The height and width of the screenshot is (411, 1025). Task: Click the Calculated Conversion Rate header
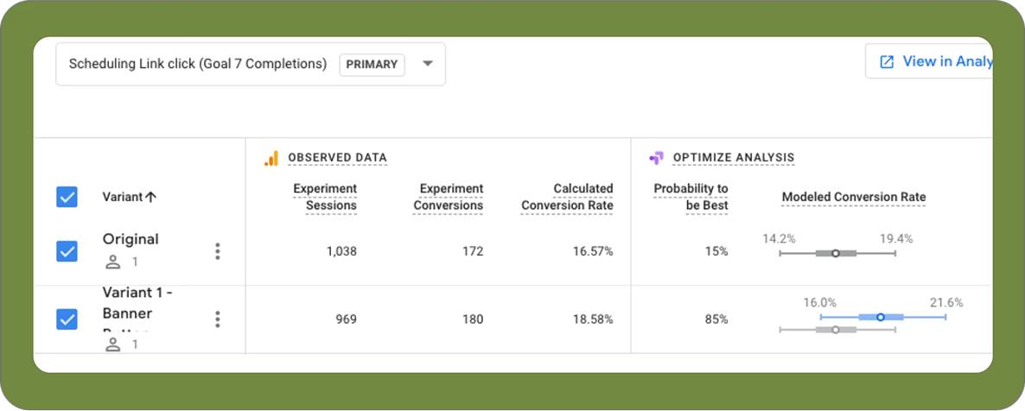567,197
